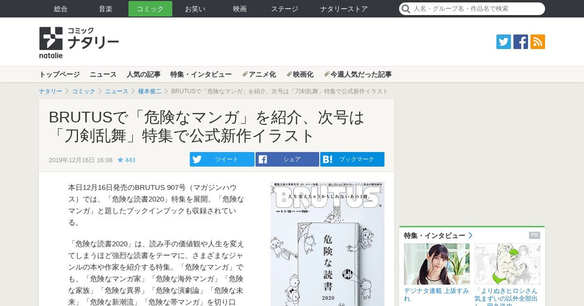
Task: Click the paragraph starting 本日12月16日発売のBRUTUS
Action: (x=156, y=204)
